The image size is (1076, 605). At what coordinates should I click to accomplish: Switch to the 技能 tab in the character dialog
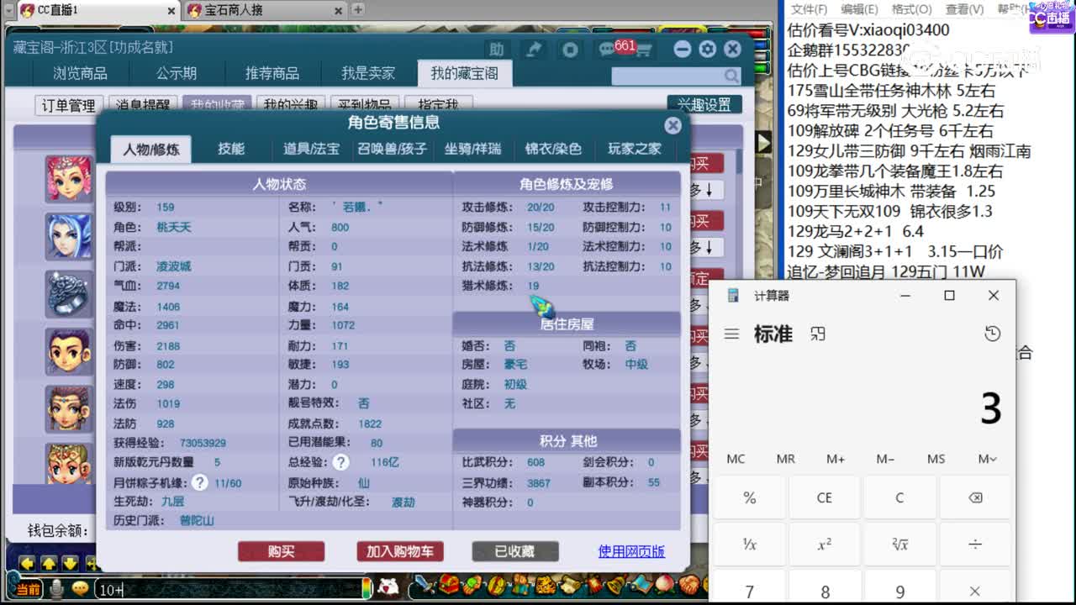tap(233, 149)
